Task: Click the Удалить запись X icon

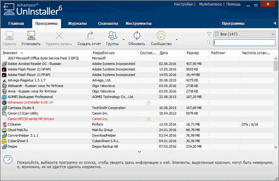Action: [59, 36]
